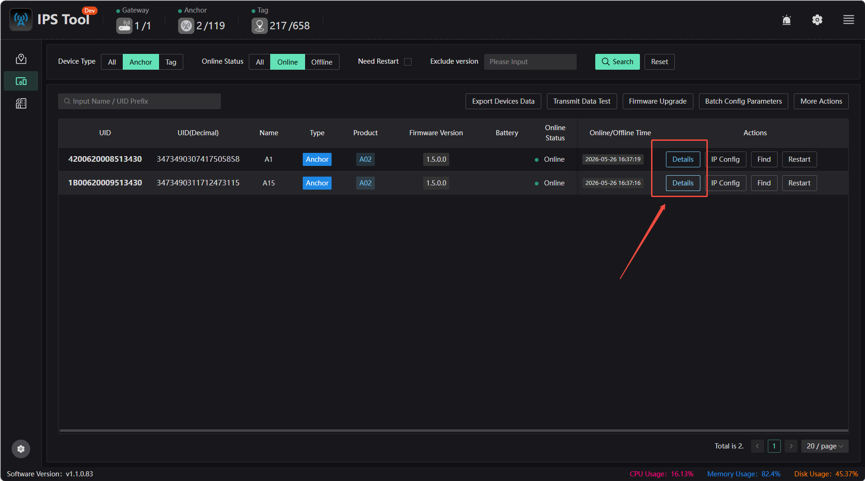The width and height of the screenshot is (865, 481).
Task: Toggle the Need Restart checkbox
Action: point(408,62)
